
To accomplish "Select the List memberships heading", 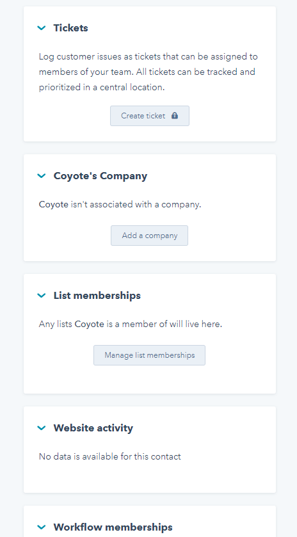I will pyautogui.click(x=97, y=295).
